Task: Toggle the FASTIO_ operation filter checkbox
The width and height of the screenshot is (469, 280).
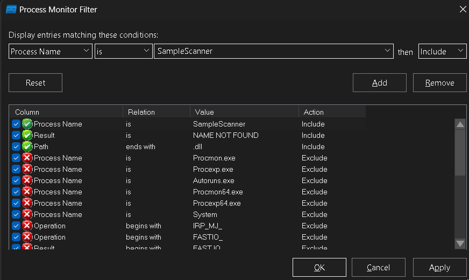Action: [16, 237]
